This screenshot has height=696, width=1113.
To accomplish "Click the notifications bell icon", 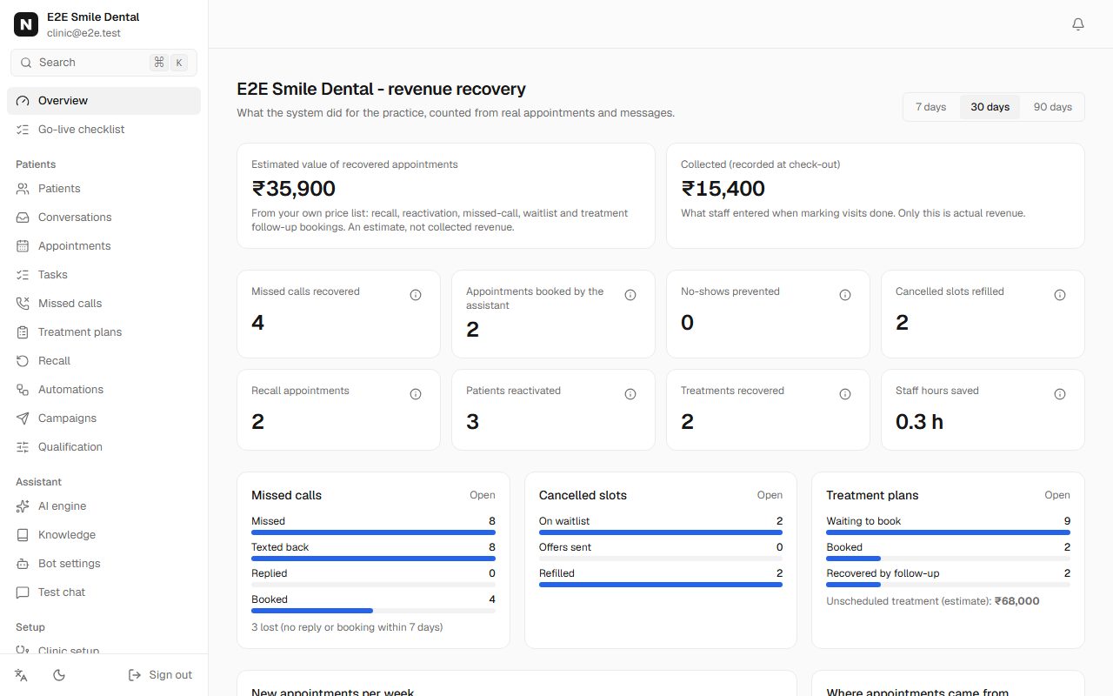I will 1078,24.
